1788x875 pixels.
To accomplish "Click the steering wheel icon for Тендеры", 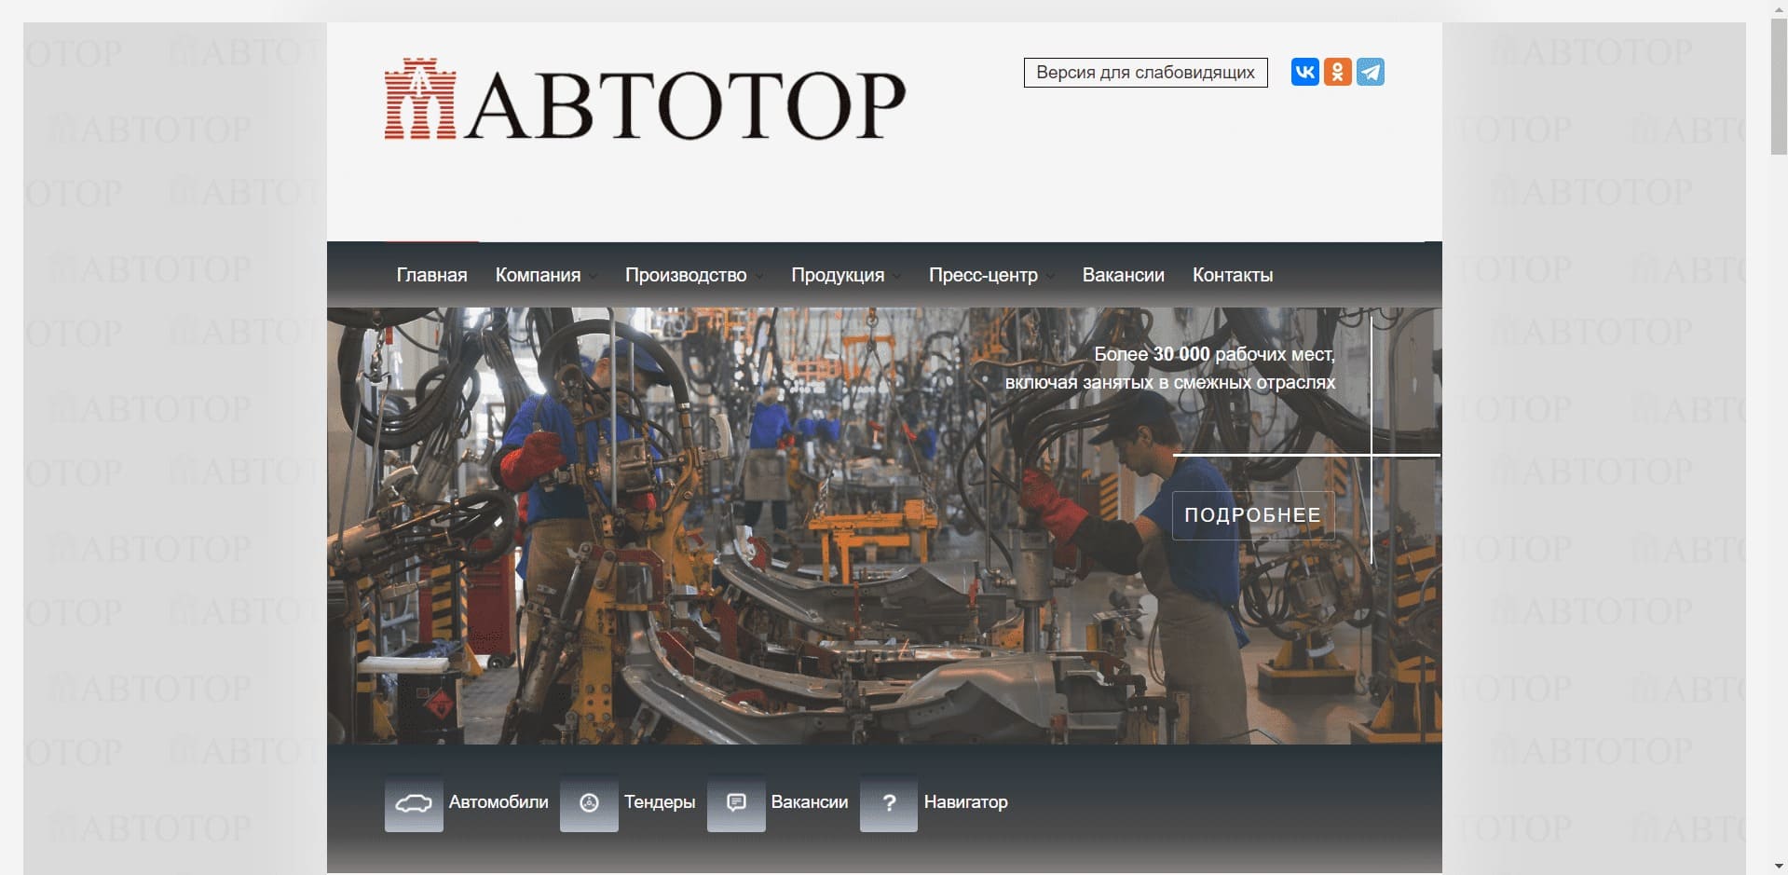I will [589, 802].
